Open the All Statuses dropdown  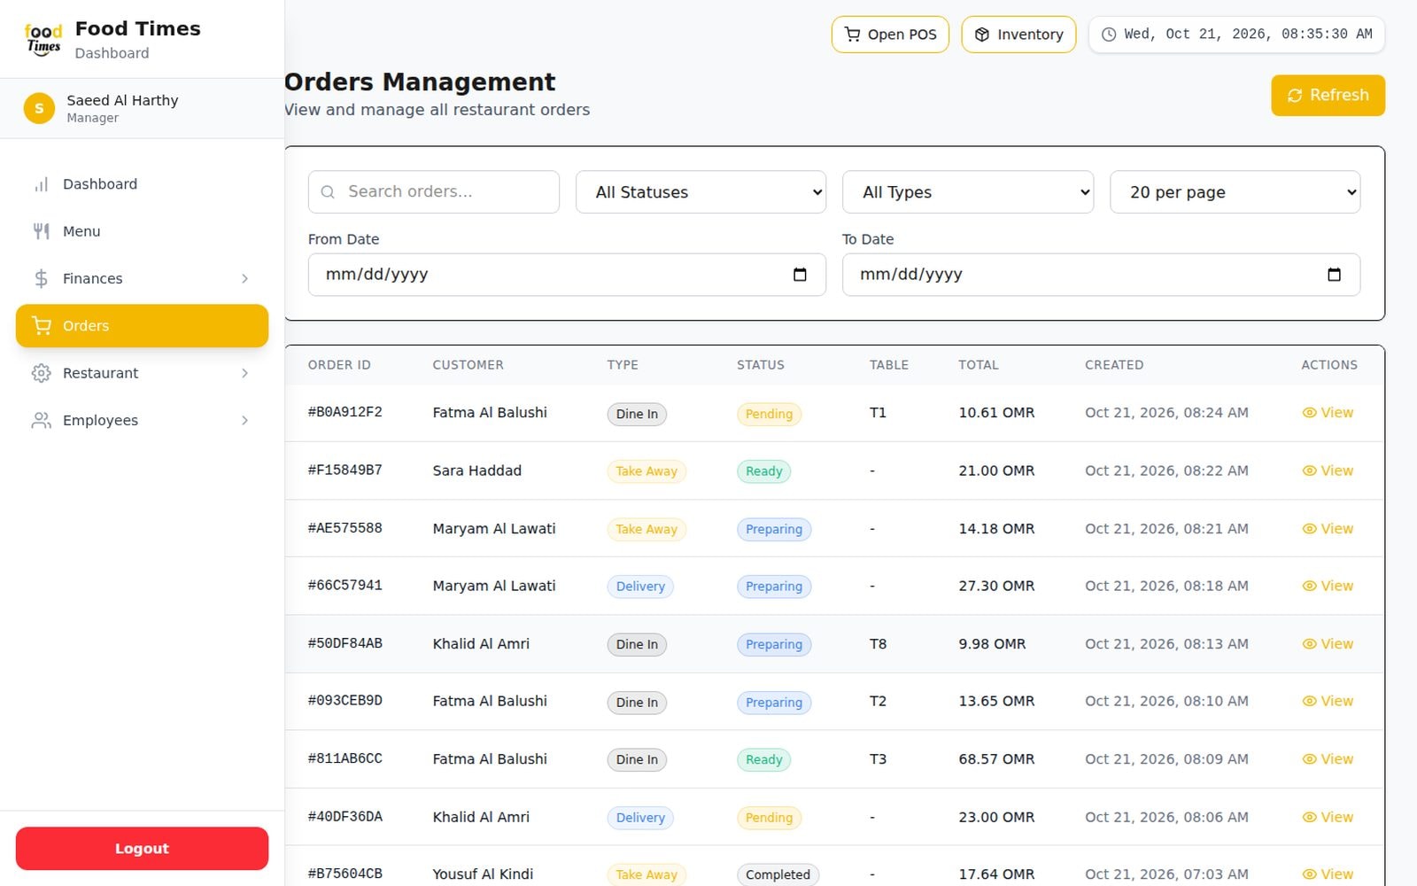701,192
